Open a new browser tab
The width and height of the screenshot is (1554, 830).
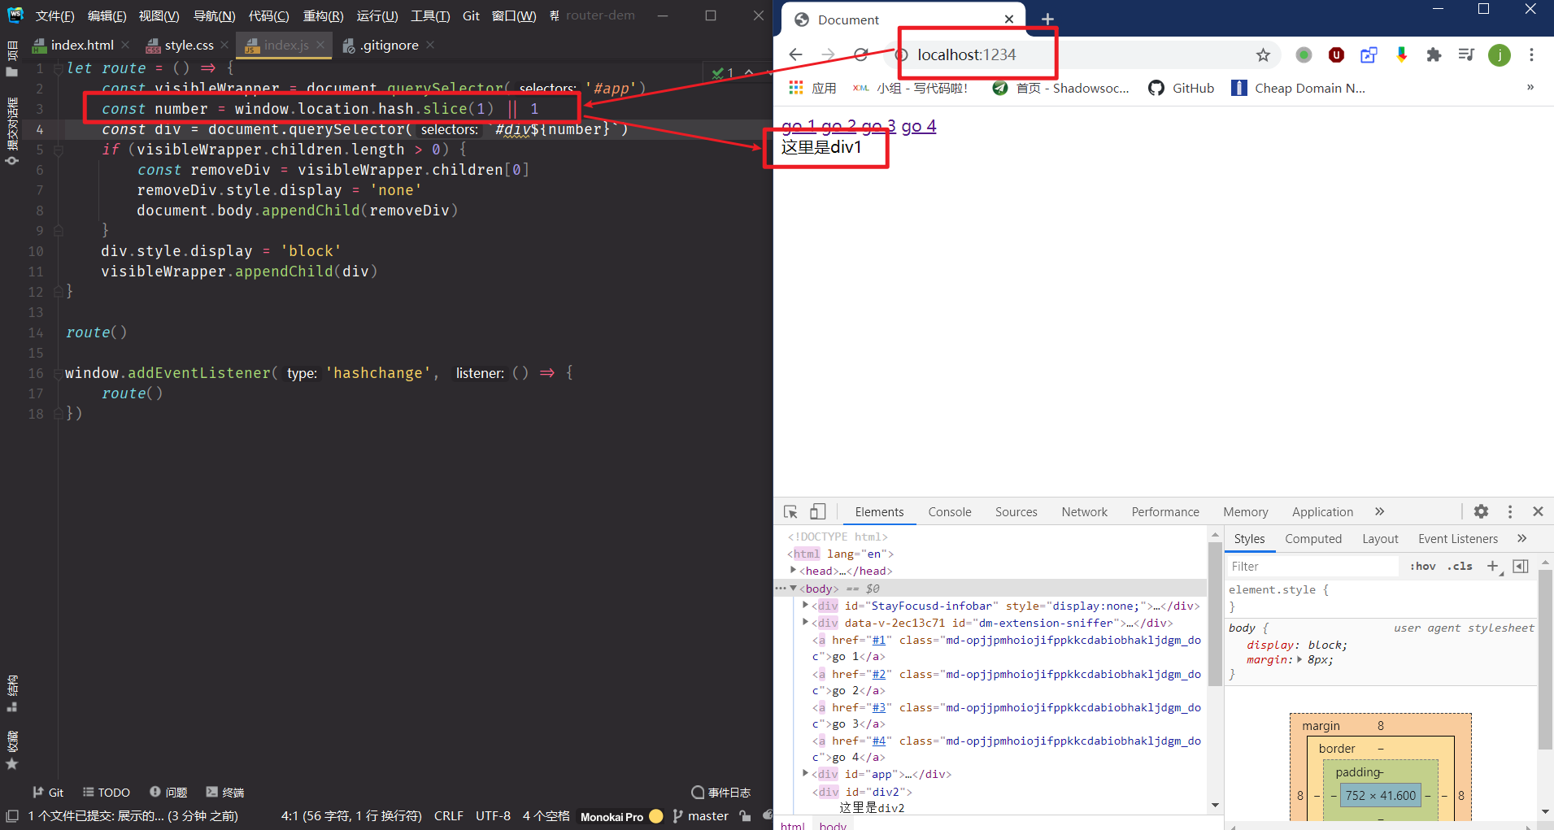pos(1047,19)
